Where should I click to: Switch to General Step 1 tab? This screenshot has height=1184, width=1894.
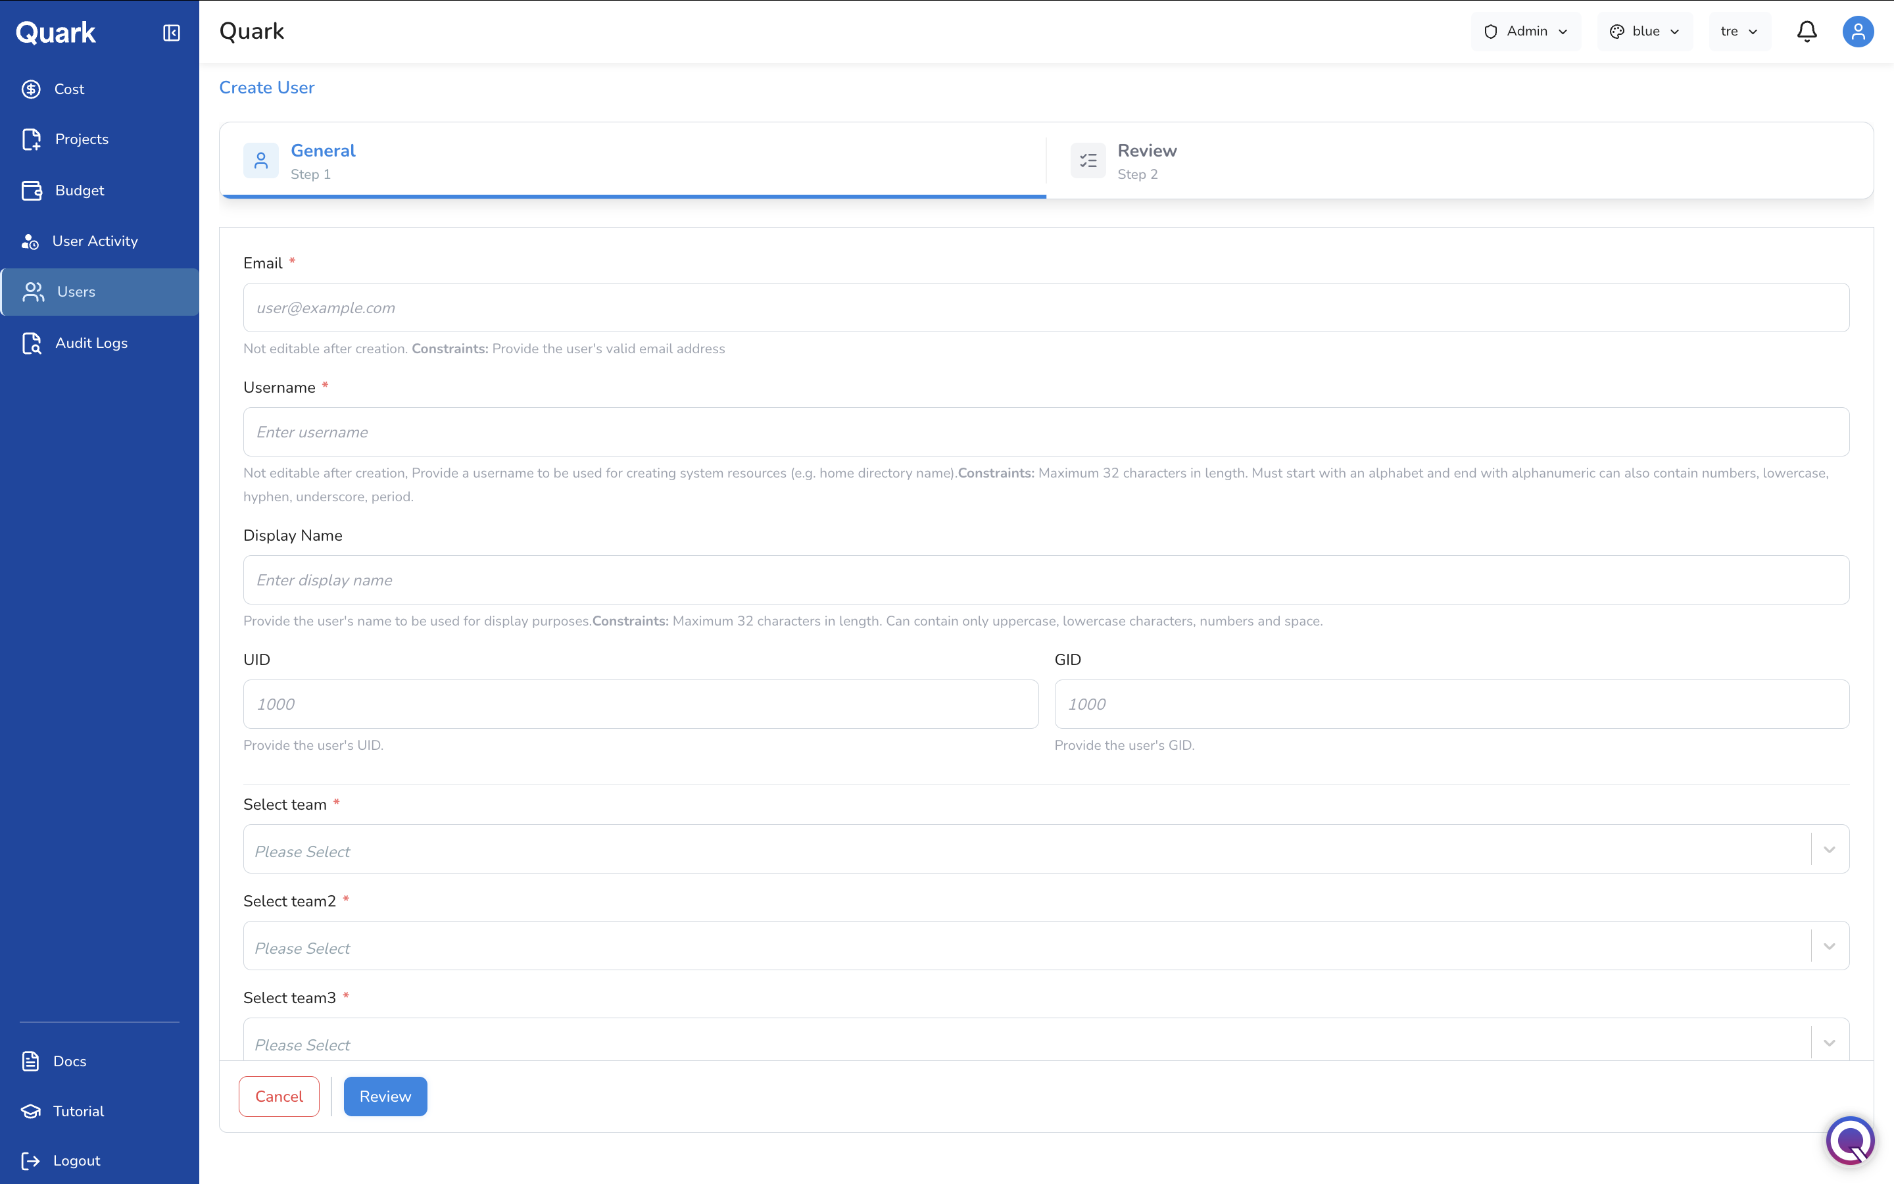click(633, 160)
